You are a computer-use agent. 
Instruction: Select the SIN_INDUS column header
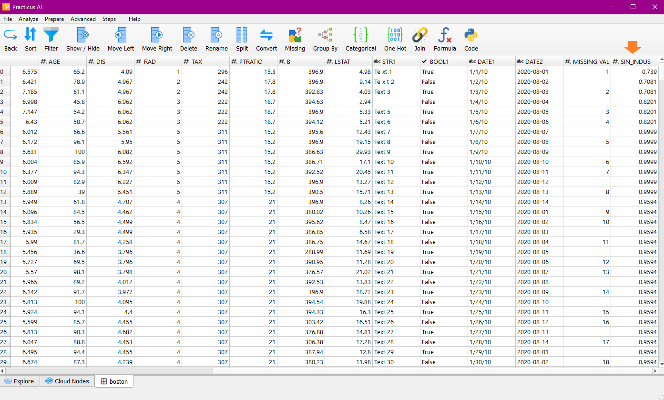pos(634,62)
